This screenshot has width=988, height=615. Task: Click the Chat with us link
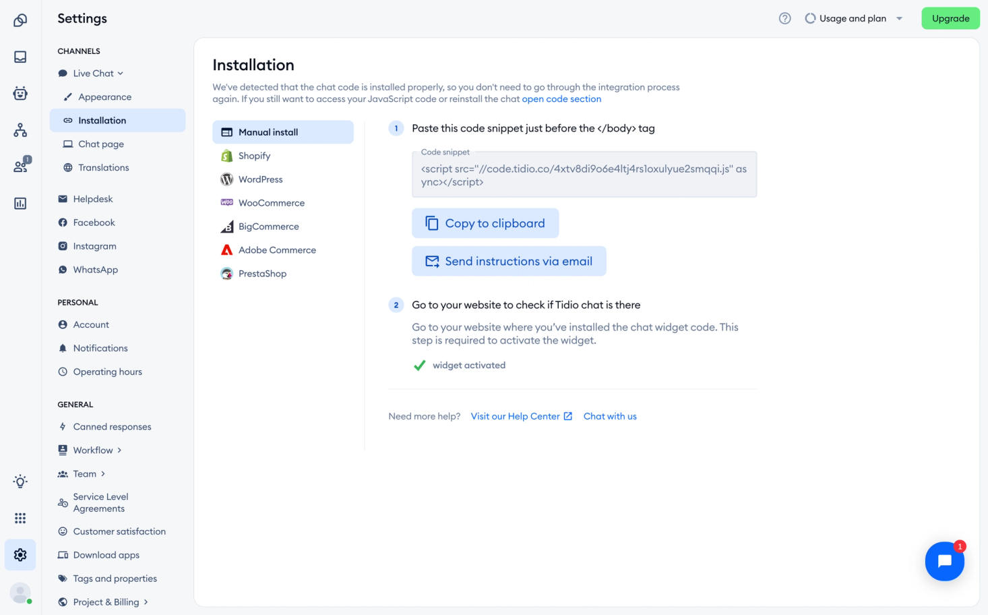coord(610,416)
